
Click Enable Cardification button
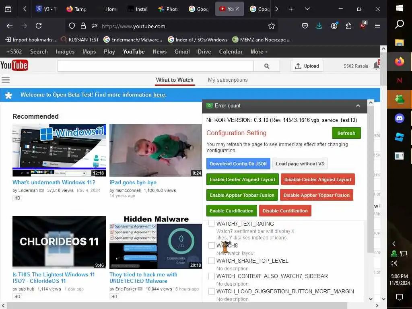pyautogui.click(x=231, y=211)
